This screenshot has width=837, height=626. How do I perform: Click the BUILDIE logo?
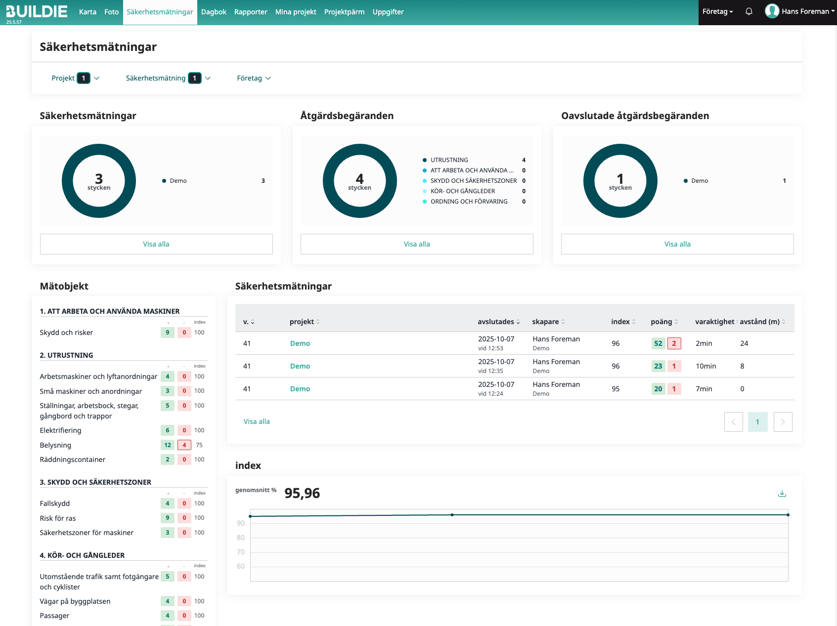(x=37, y=12)
